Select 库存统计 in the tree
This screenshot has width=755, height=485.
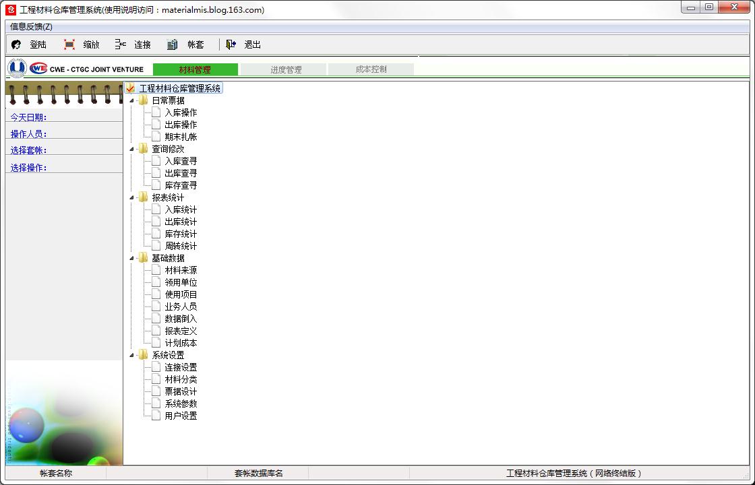click(181, 234)
